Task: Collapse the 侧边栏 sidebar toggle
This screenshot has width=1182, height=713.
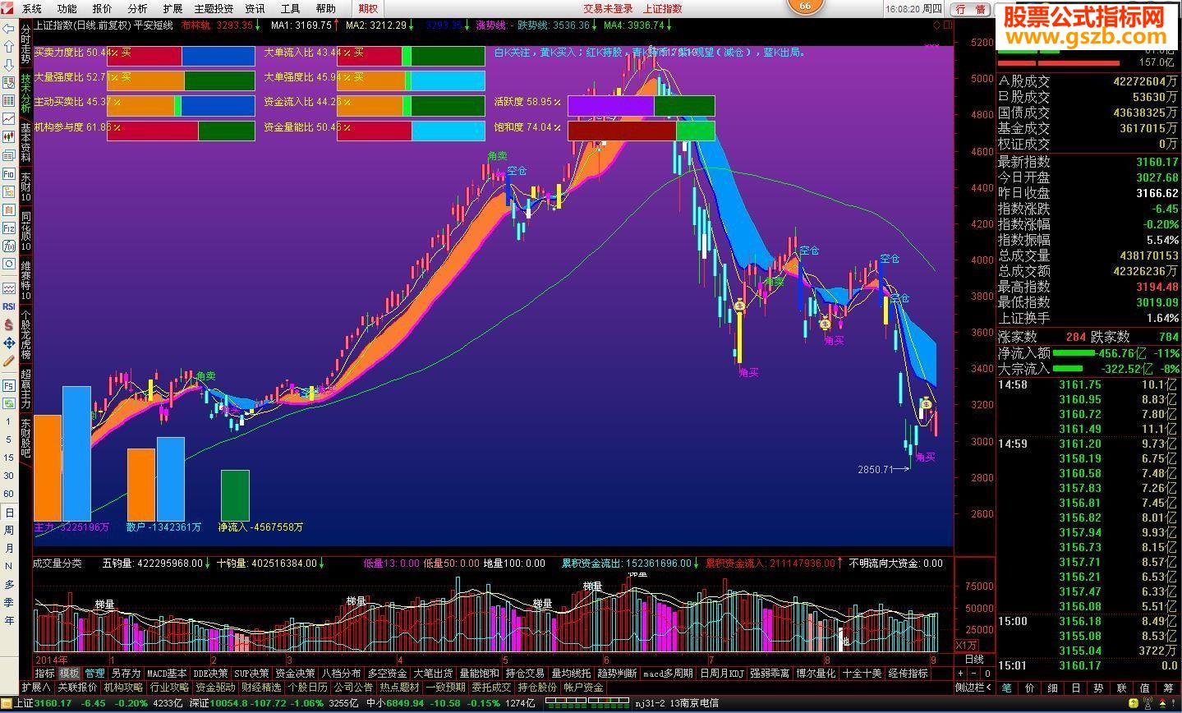Action: [x=974, y=688]
